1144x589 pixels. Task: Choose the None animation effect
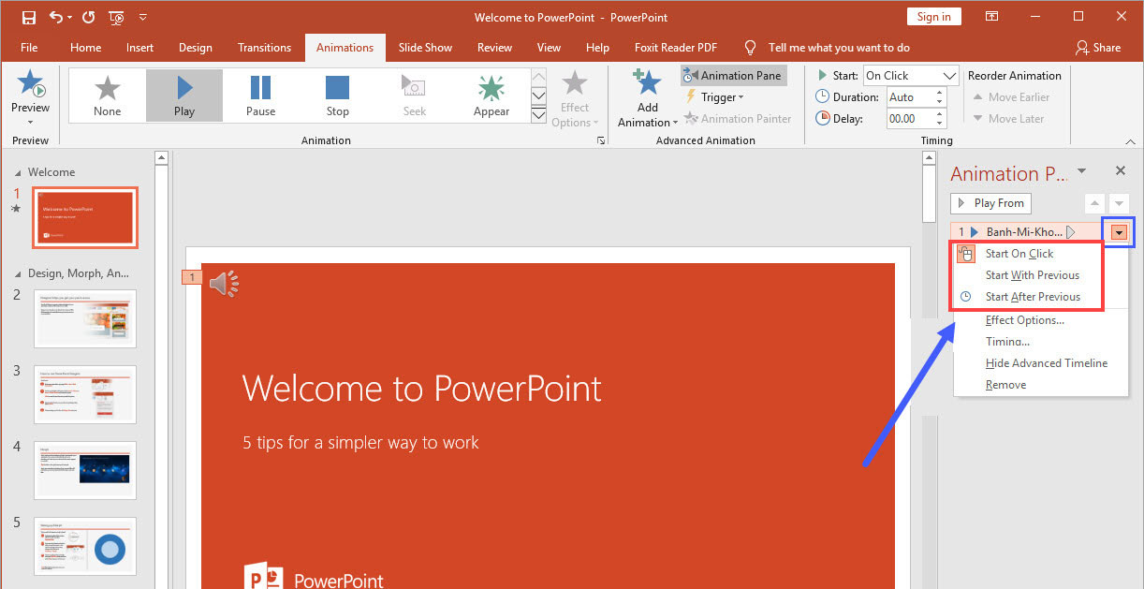(108, 96)
